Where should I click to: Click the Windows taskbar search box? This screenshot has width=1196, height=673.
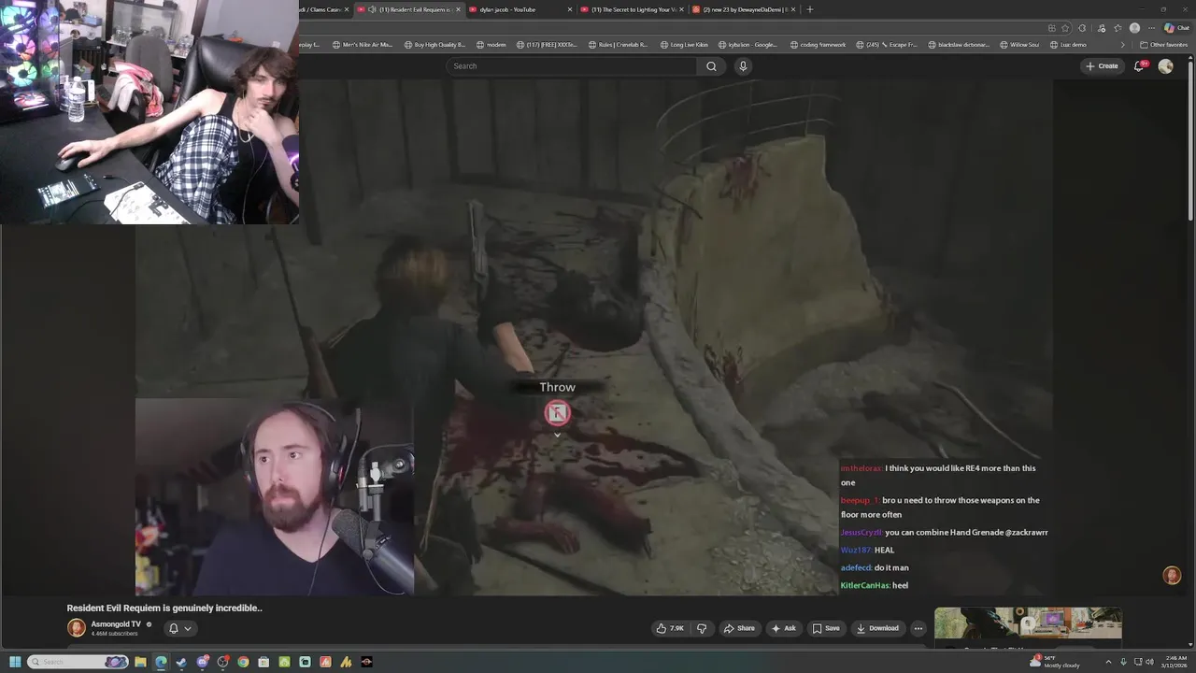pos(78,662)
